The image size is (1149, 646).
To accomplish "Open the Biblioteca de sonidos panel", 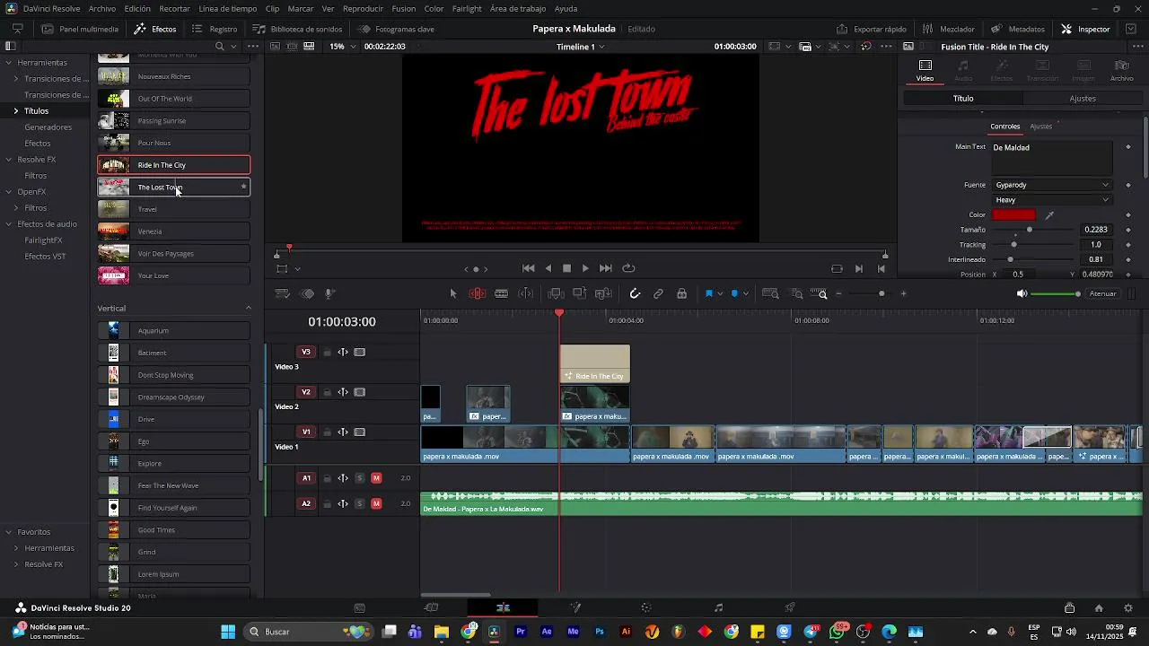I will pyautogui.click(x=297, y=29).
